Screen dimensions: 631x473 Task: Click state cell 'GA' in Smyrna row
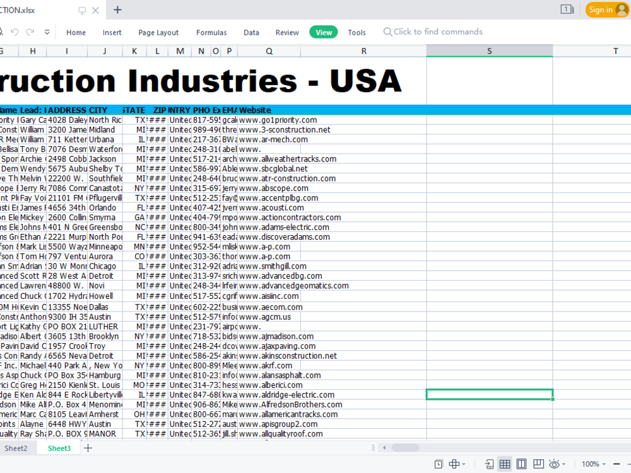tap(134, 218)
